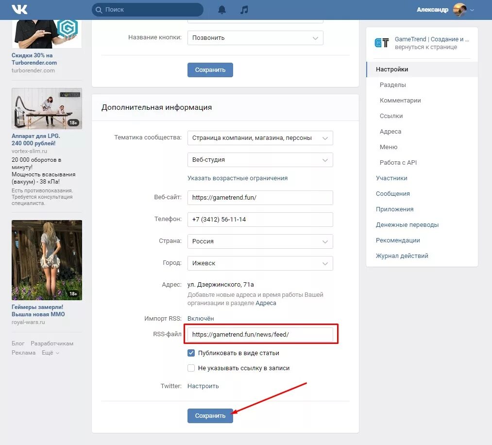Viewport: 492px width, 445px height.
Task: Open Ссылки settings section
Action: 391,116
